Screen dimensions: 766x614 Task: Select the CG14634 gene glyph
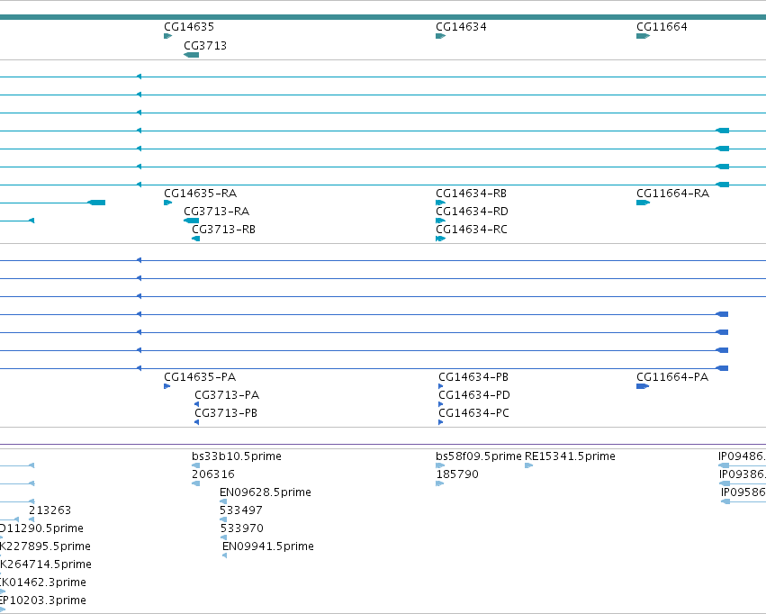click(x=441, y=36)
